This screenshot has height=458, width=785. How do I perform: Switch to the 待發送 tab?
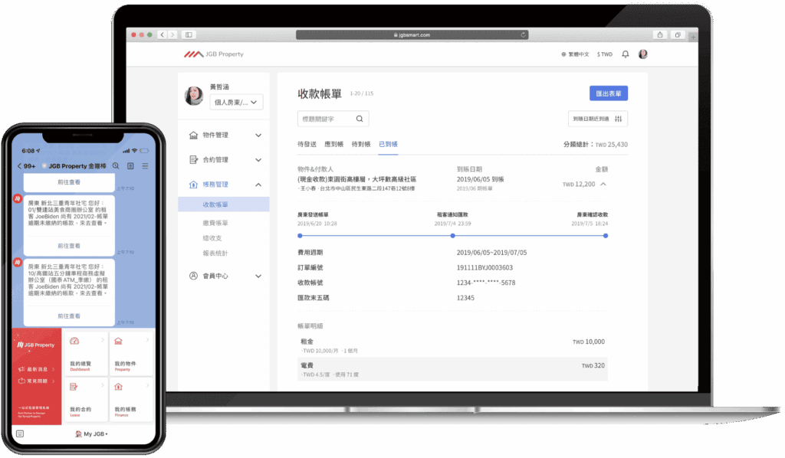click(x=307, y=144)
